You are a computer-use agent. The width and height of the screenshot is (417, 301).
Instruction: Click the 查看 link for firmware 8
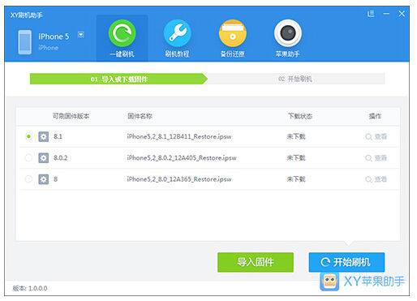(x=376, y=179)
